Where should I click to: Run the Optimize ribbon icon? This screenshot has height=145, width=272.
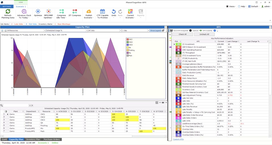[x=38, y=11]
